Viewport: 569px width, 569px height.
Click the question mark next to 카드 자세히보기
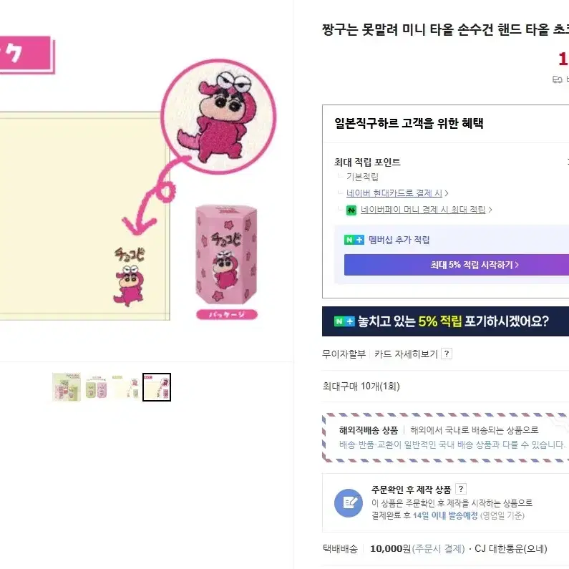447,354
